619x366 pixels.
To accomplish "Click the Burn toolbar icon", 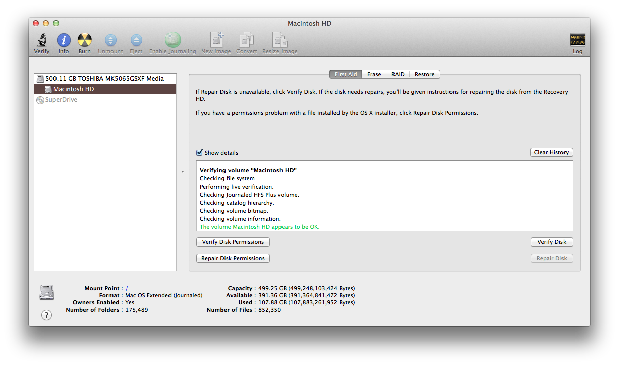I will [85, 40].
